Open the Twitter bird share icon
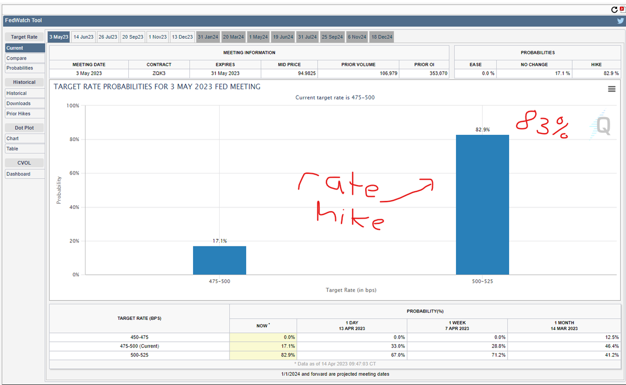 click(x=620, y=21)
